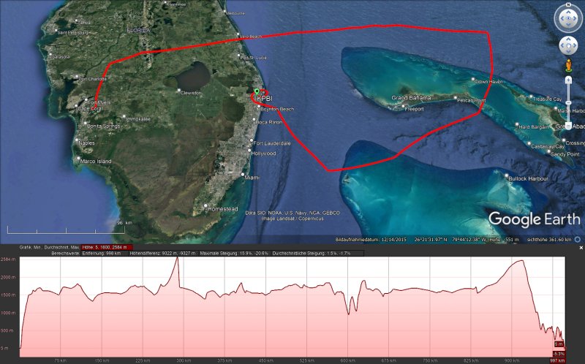
Task: Click the Freeport place label on Grand Bahama
Action: click(x=414, y=109)
